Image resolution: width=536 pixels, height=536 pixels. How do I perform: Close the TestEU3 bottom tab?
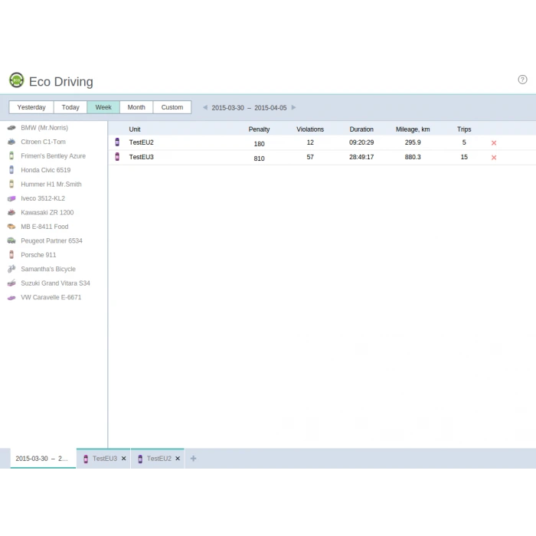pos(123,459)
